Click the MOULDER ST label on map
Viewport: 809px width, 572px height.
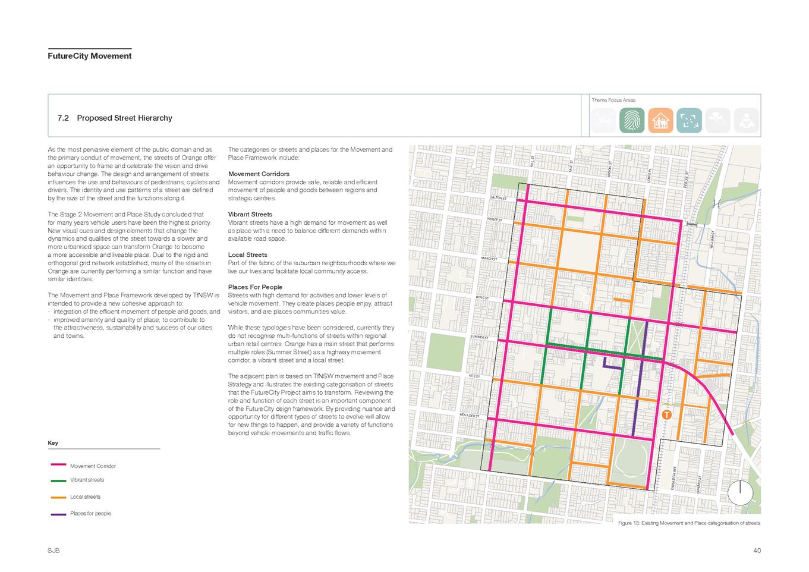(470, 415)
